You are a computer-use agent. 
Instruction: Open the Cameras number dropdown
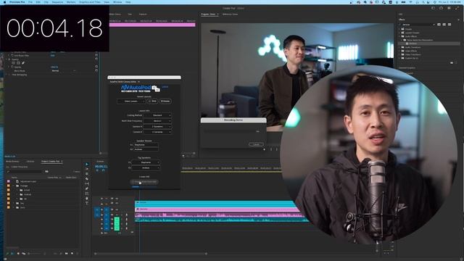pyautogui.click(x=157, y=132)
